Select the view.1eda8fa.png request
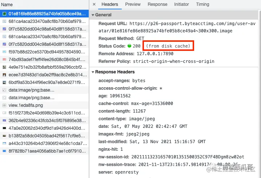The image size is (261, 178). tap(44, 105)
